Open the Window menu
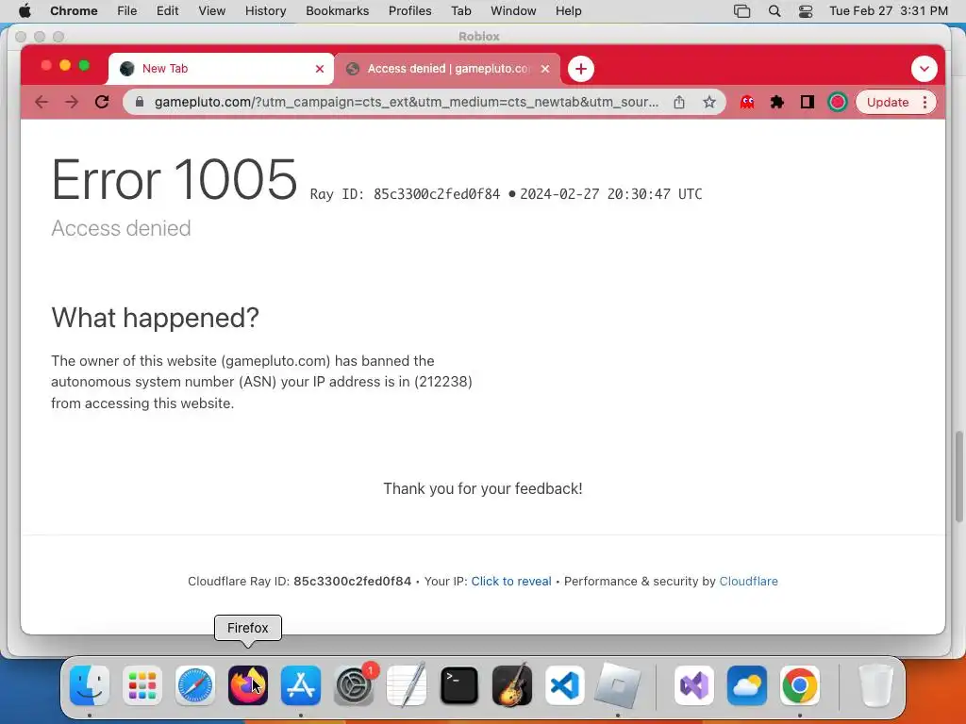This screenshot has width=966, height=724. (513, 11)
